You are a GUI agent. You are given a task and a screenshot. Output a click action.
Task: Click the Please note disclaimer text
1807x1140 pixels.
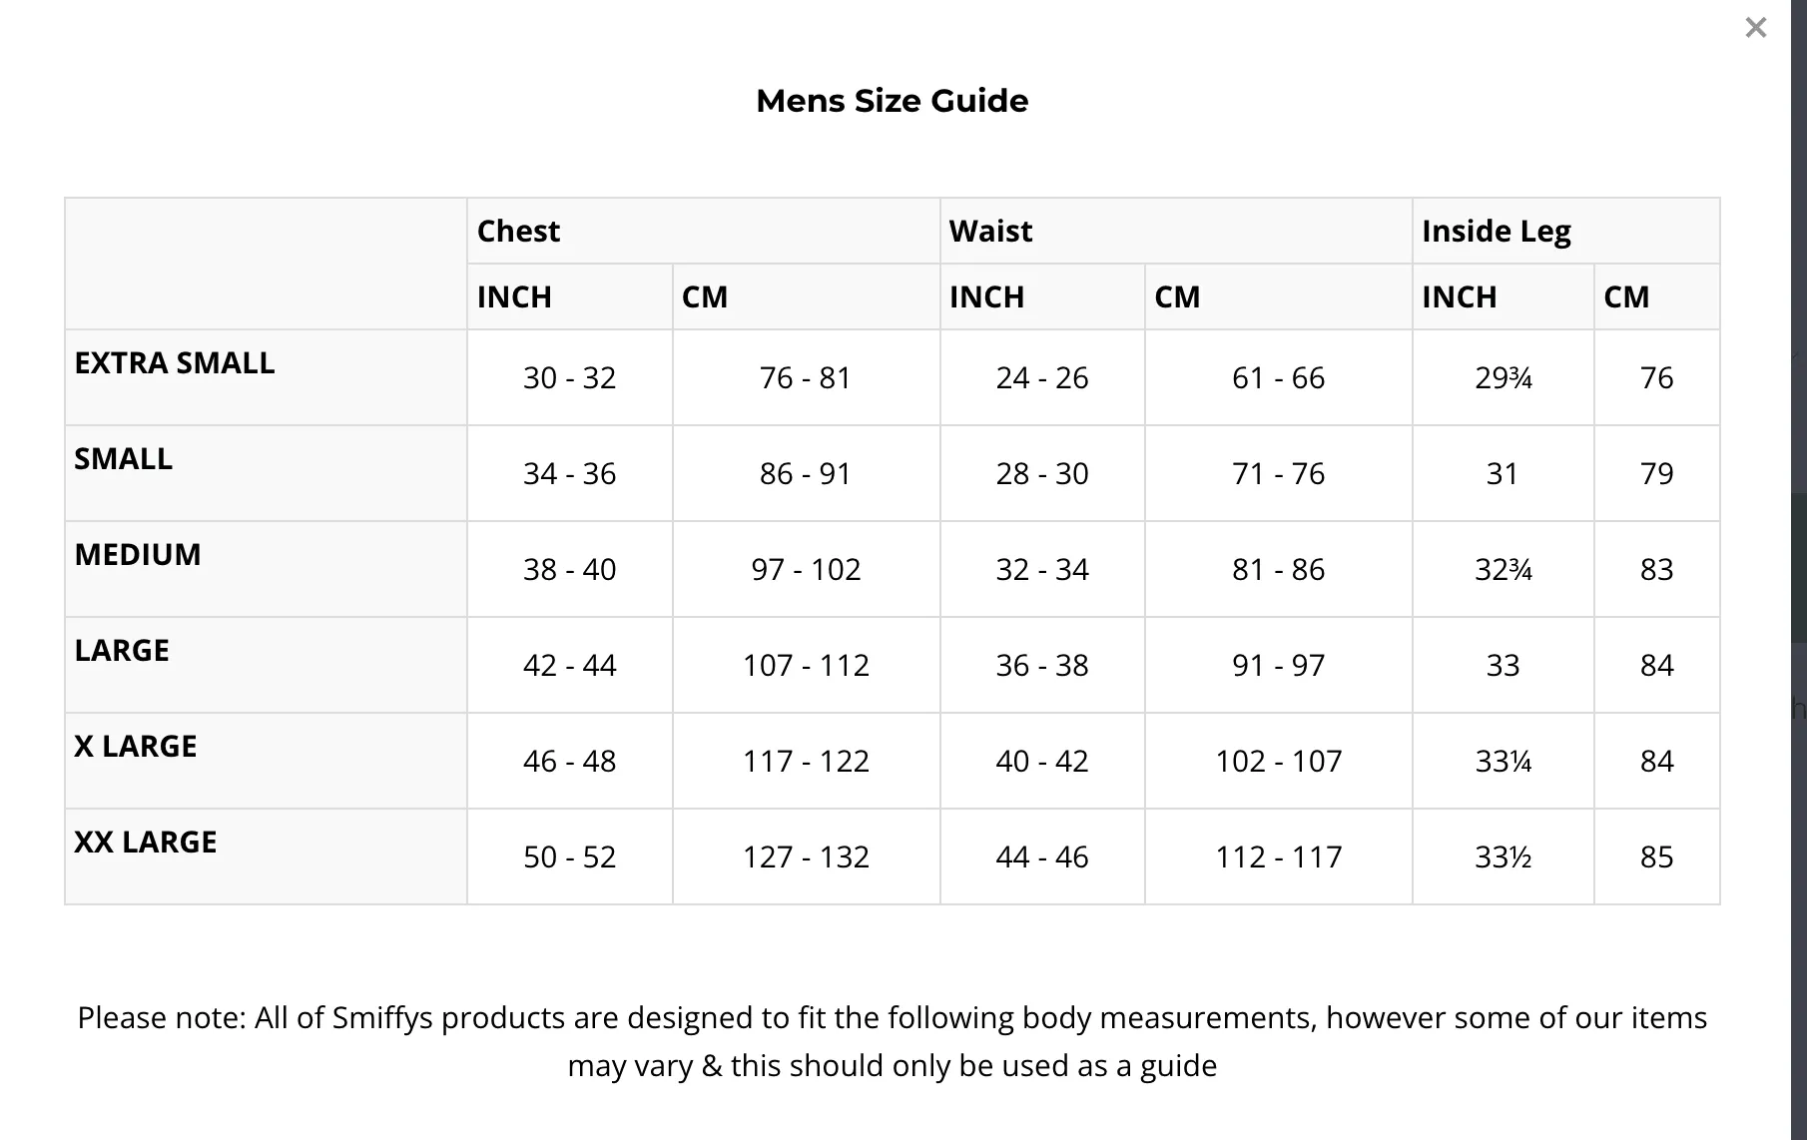(x=892, y=1041)
